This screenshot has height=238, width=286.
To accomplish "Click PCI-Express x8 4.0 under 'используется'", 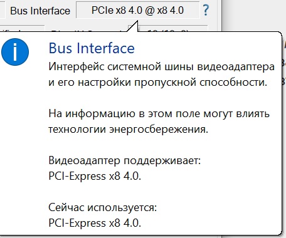I will pos(95,223).
